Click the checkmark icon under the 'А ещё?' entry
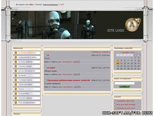Screen dimensions: 154x116 [76, 75]
